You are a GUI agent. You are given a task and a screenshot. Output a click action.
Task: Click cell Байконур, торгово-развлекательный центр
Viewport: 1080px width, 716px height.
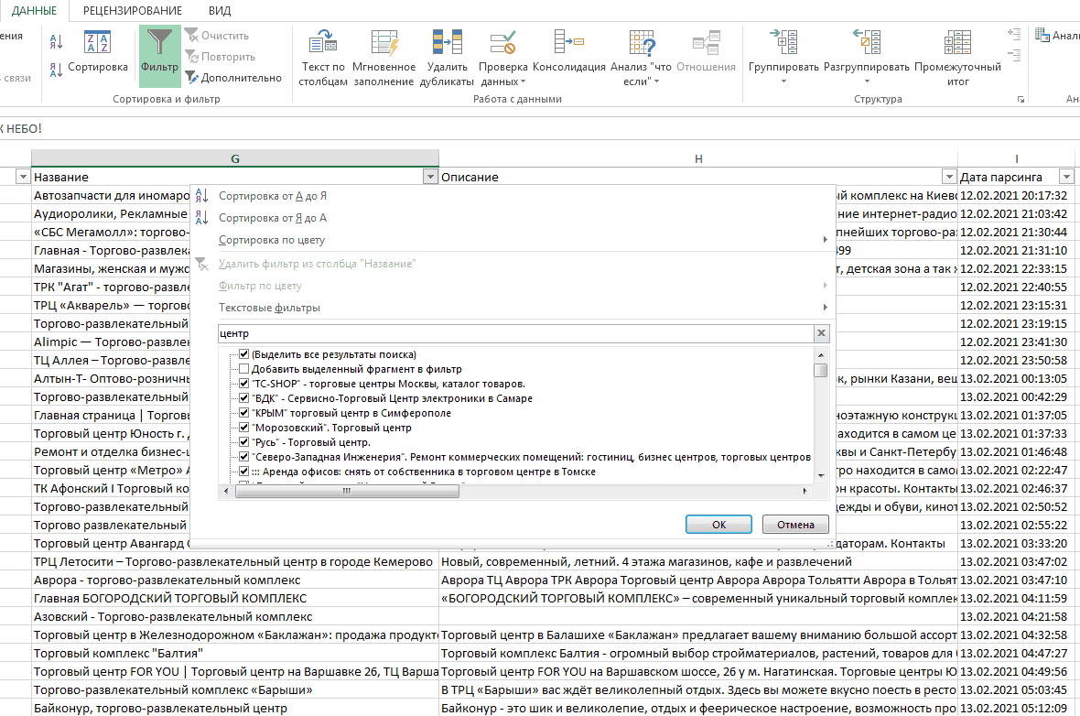(235, 708)
